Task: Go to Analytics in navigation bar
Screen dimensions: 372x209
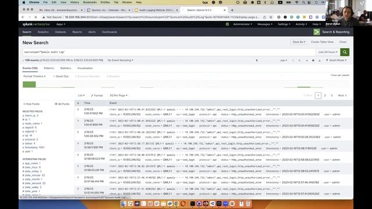Action: [43, 32]
